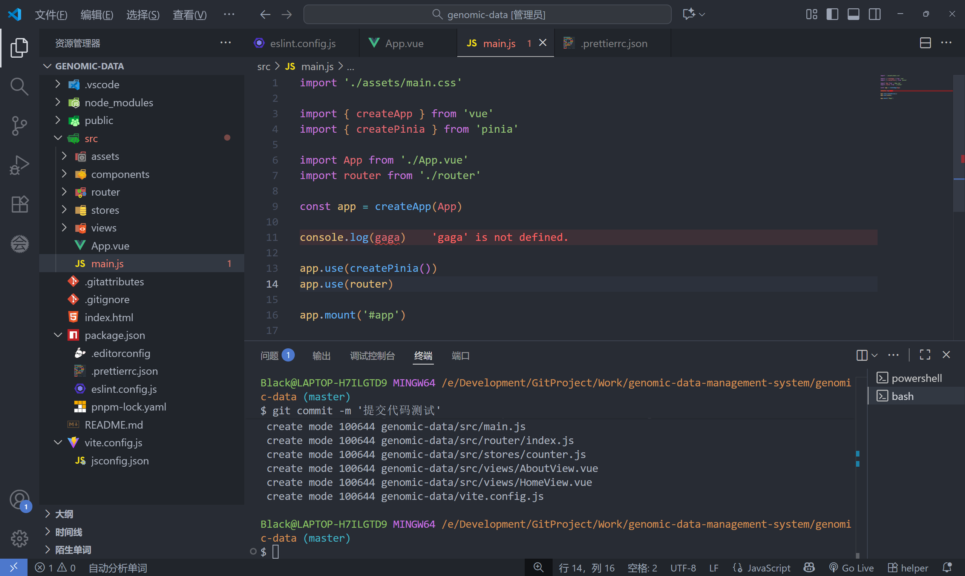Open the Extensions view
The height and width of the screenshot is (576, 965).
pos(19,204)
